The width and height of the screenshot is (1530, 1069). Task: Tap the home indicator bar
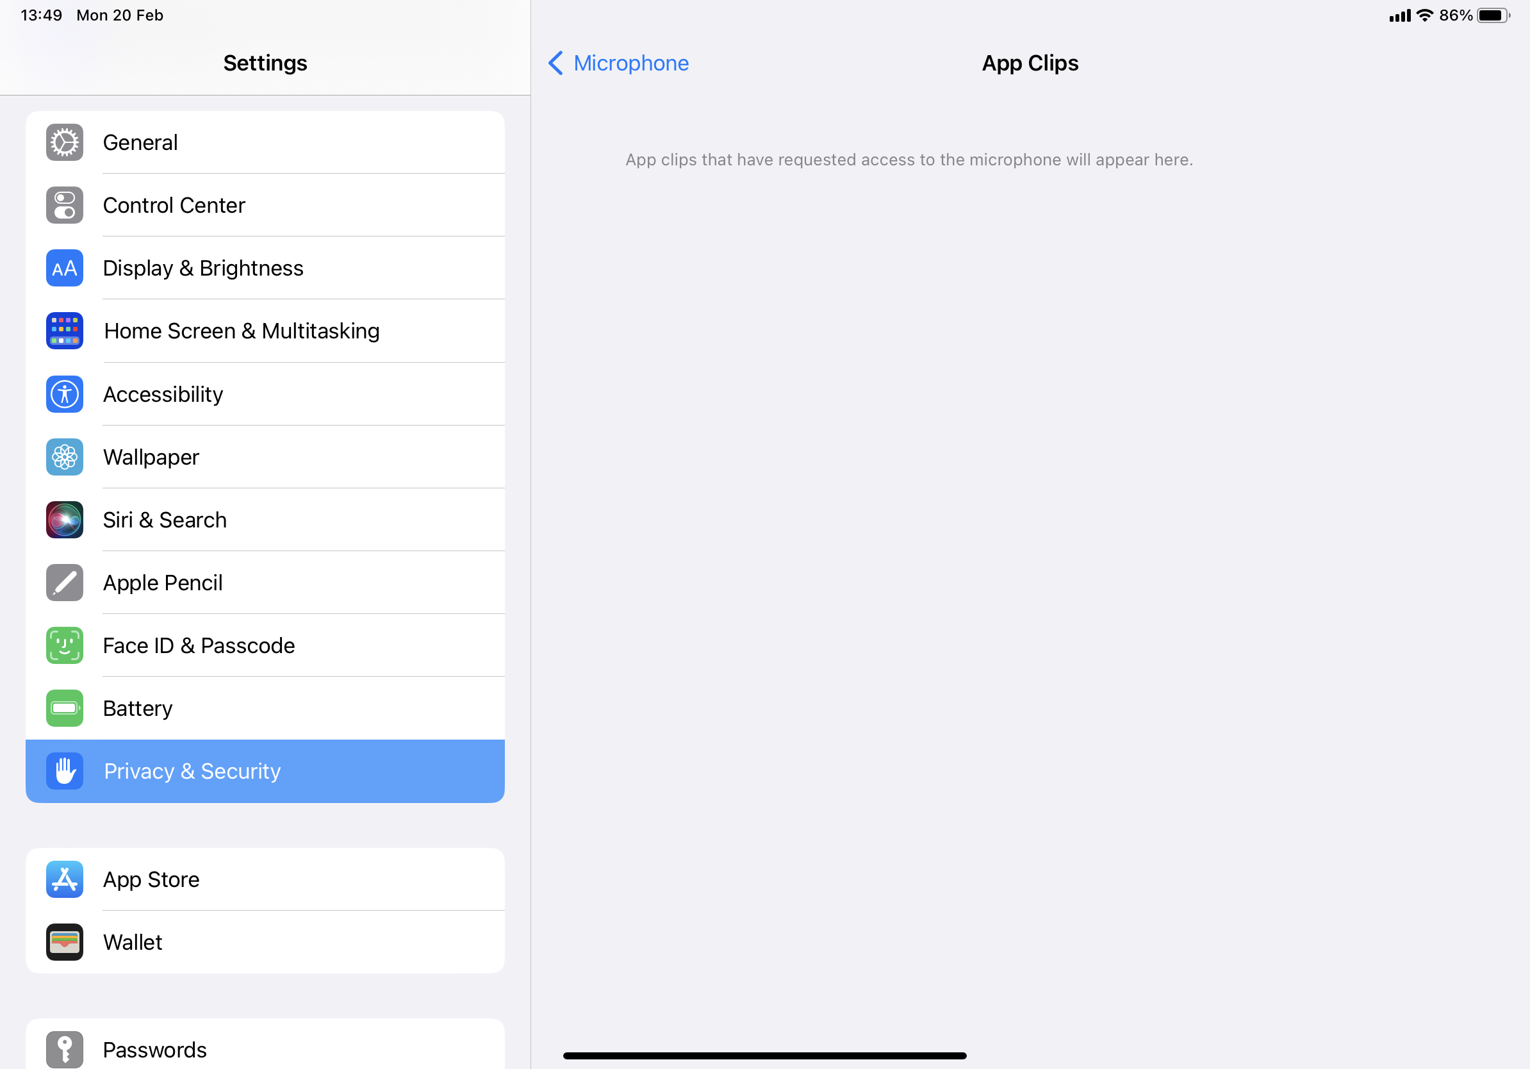tap(764, 1056)
